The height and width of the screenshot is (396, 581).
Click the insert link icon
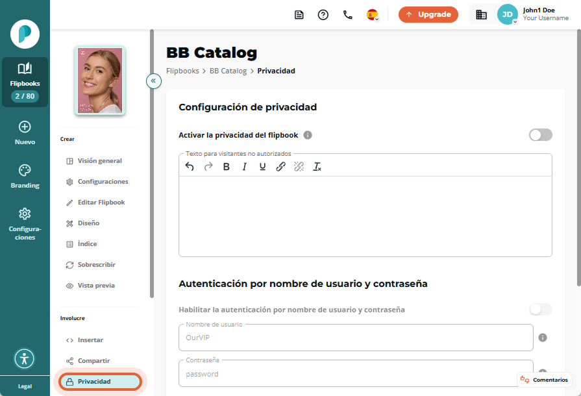(x=280, y=167)
